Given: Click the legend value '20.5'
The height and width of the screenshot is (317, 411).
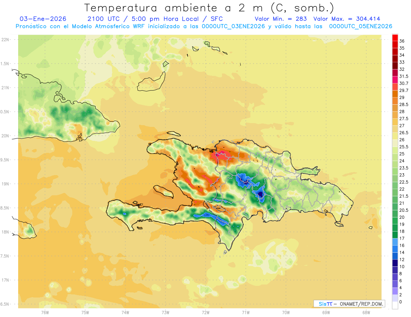Looking at the screenshot, I should pos(404,210).
